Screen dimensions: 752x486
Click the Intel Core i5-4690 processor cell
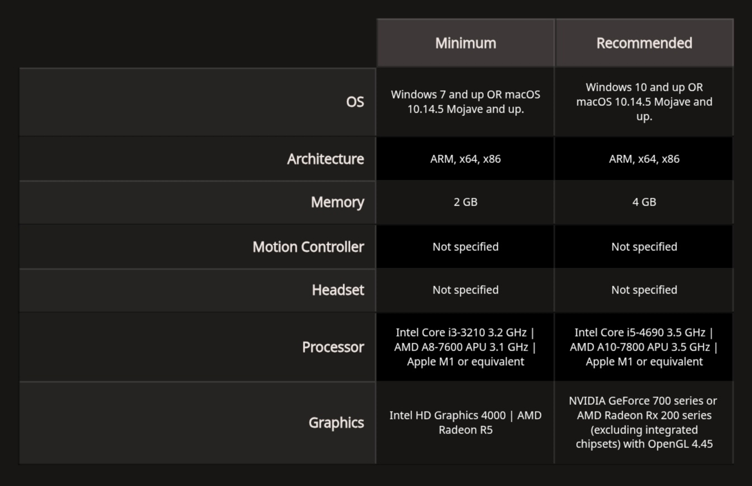644,347
